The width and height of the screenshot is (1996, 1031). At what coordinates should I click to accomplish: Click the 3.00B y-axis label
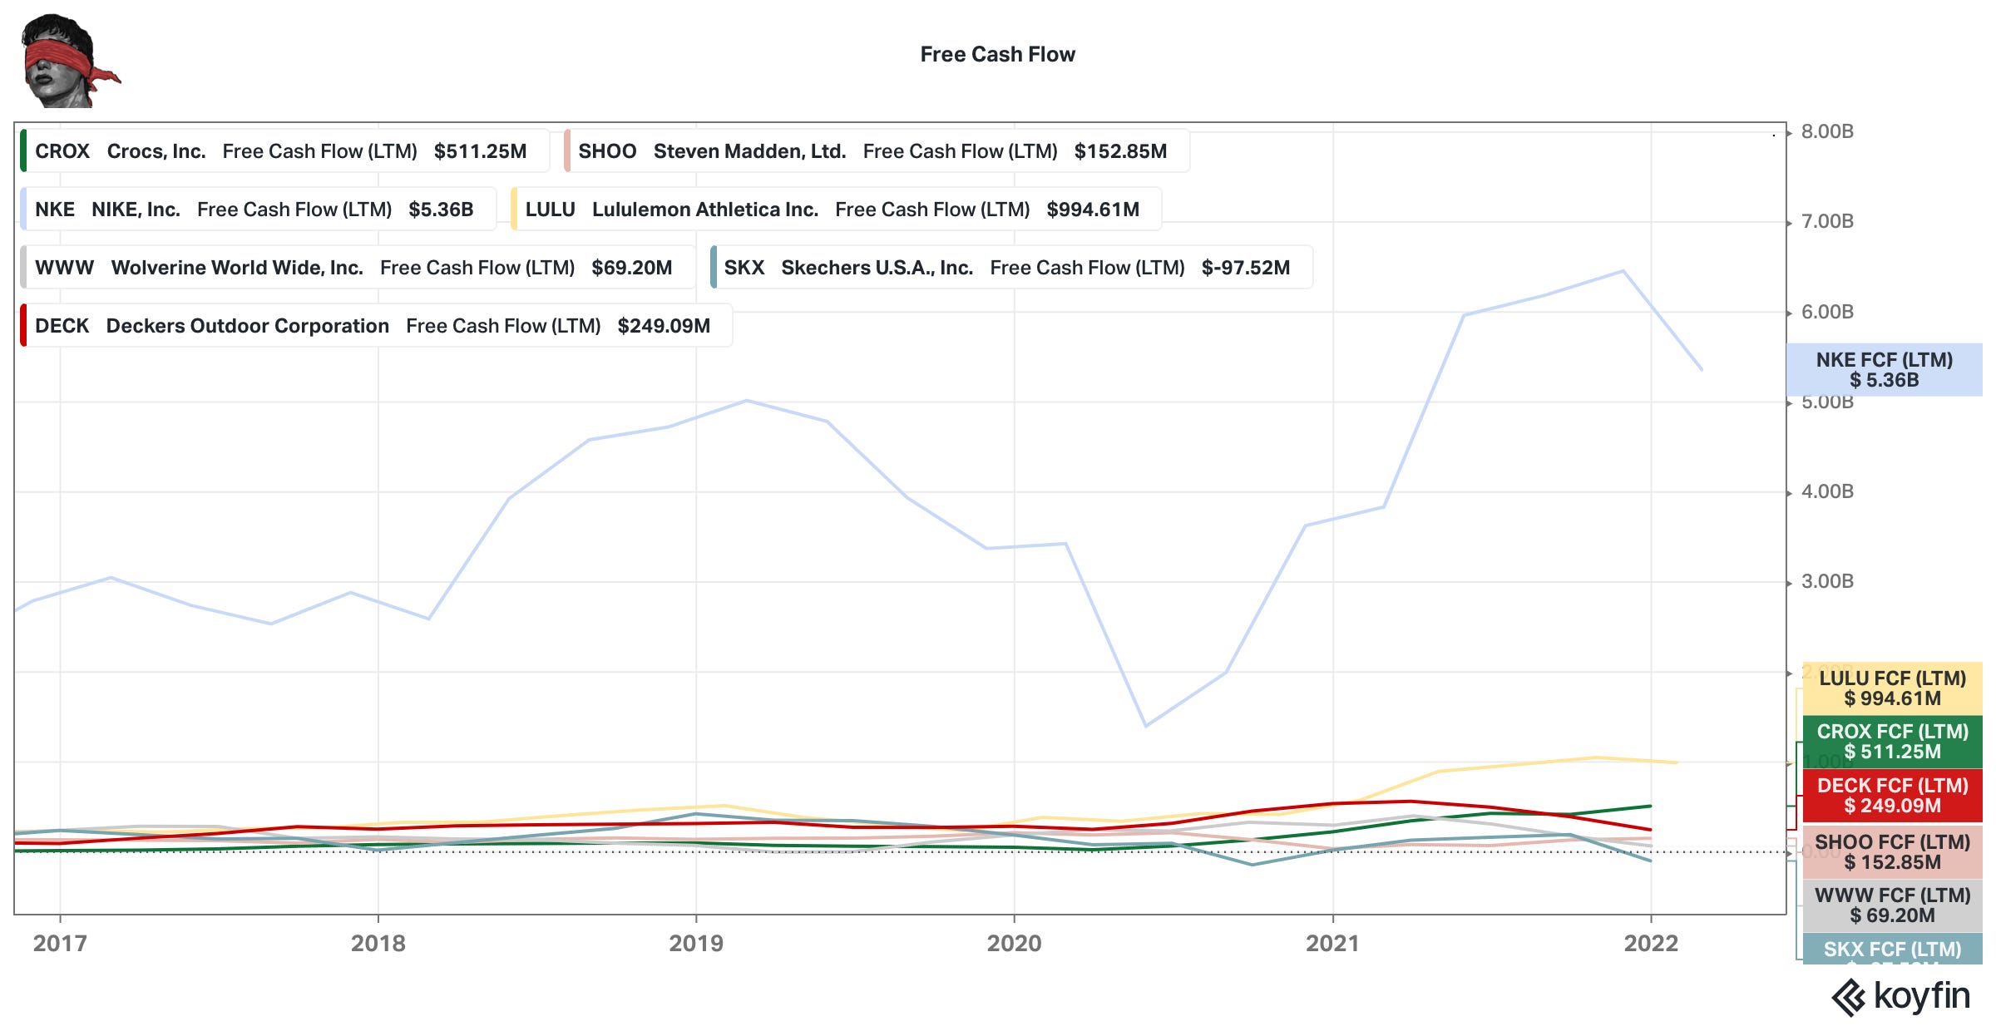tap(1827, 582)
